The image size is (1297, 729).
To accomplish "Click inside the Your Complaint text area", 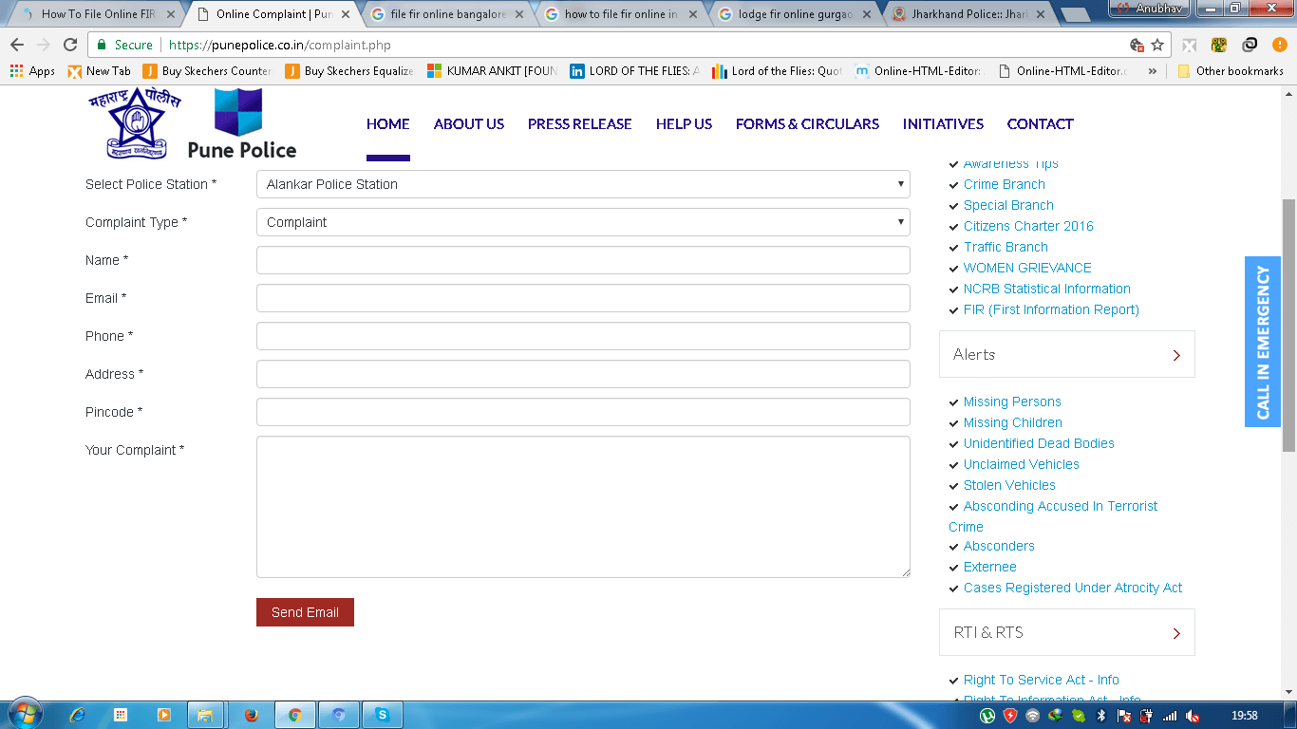I will pos(582,507).
